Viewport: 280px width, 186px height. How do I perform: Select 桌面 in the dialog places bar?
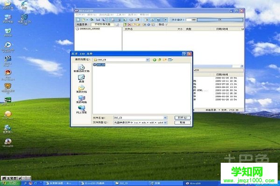81,78
